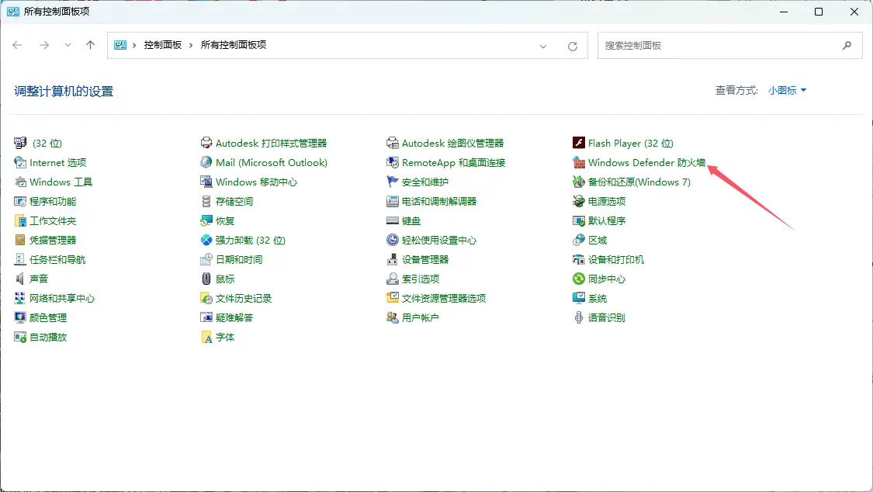Open 日期和时间 settings link
The height and width of the screenshot is (492, 873).
(239, 259)
